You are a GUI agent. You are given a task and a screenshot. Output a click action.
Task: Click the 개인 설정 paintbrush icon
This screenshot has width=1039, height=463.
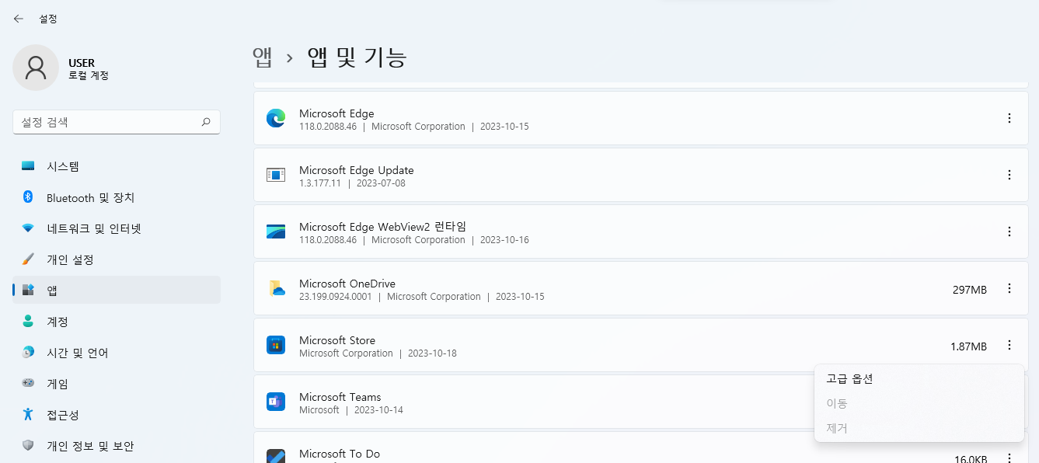(x=28, y=259)
